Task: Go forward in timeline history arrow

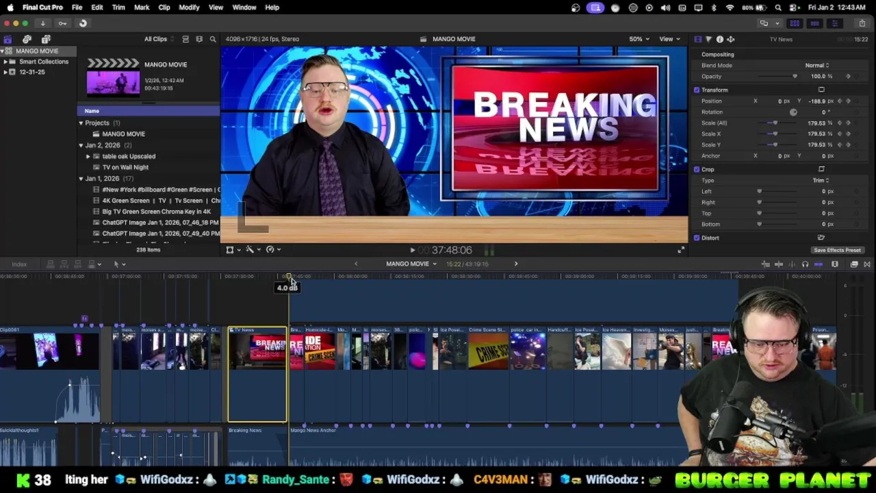Action: click(516, 264)
